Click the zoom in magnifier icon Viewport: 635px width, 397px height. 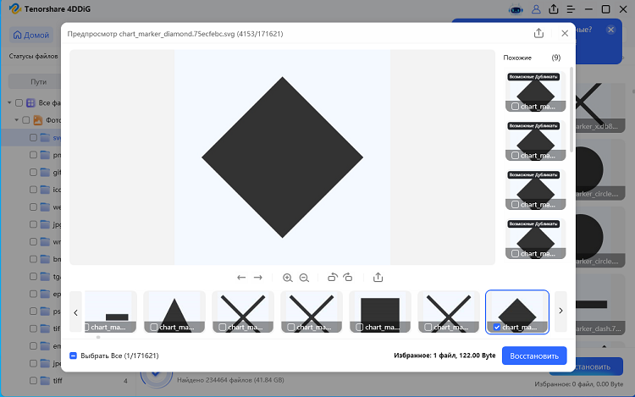(x=288, y=278)
